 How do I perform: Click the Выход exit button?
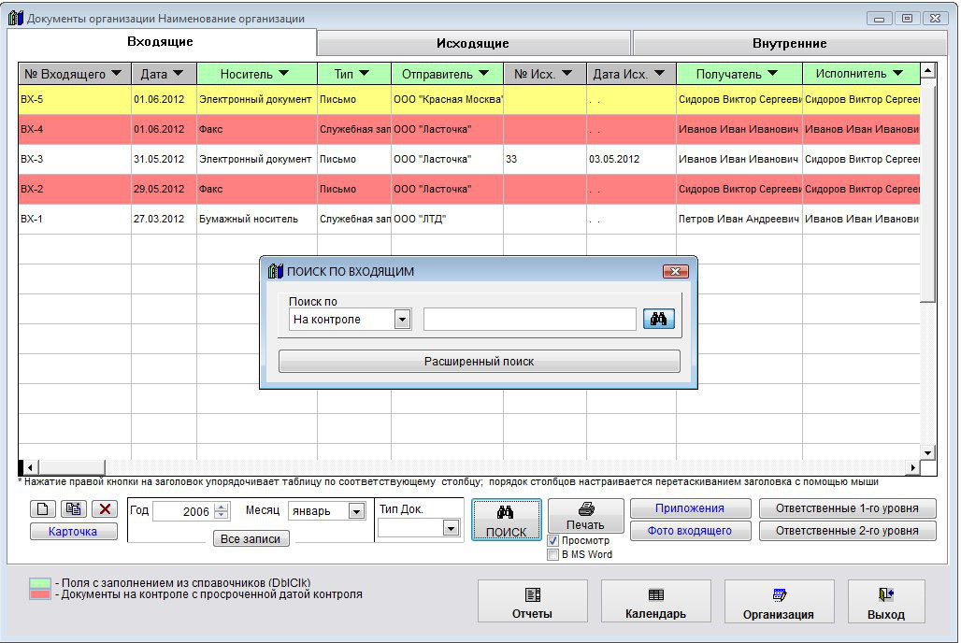885,602
